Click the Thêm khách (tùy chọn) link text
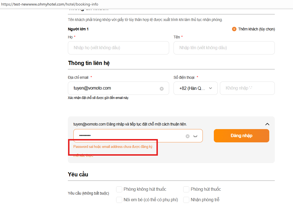Screen dimensions: 293x204 tap(256, 29)
